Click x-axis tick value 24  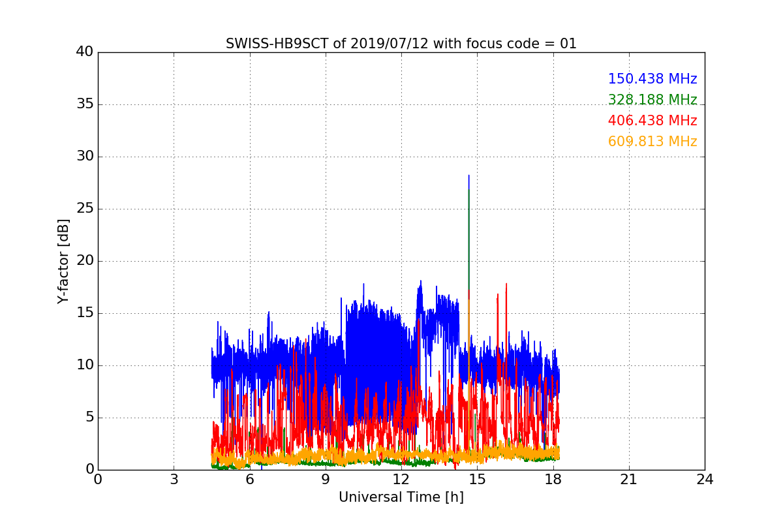click(705, 480)
